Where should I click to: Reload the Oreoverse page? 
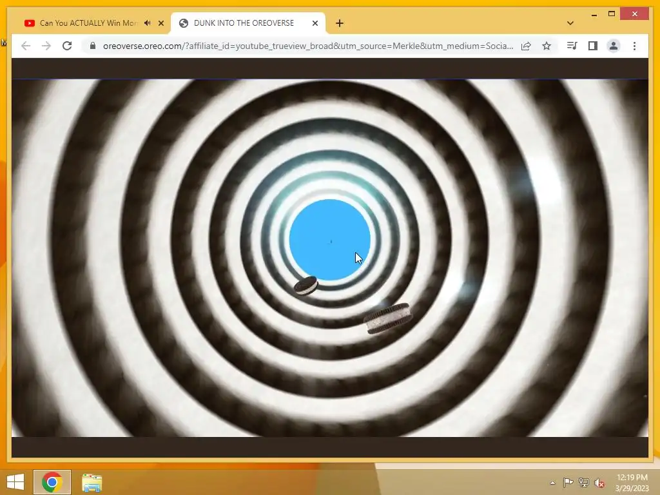coord(67,46)
